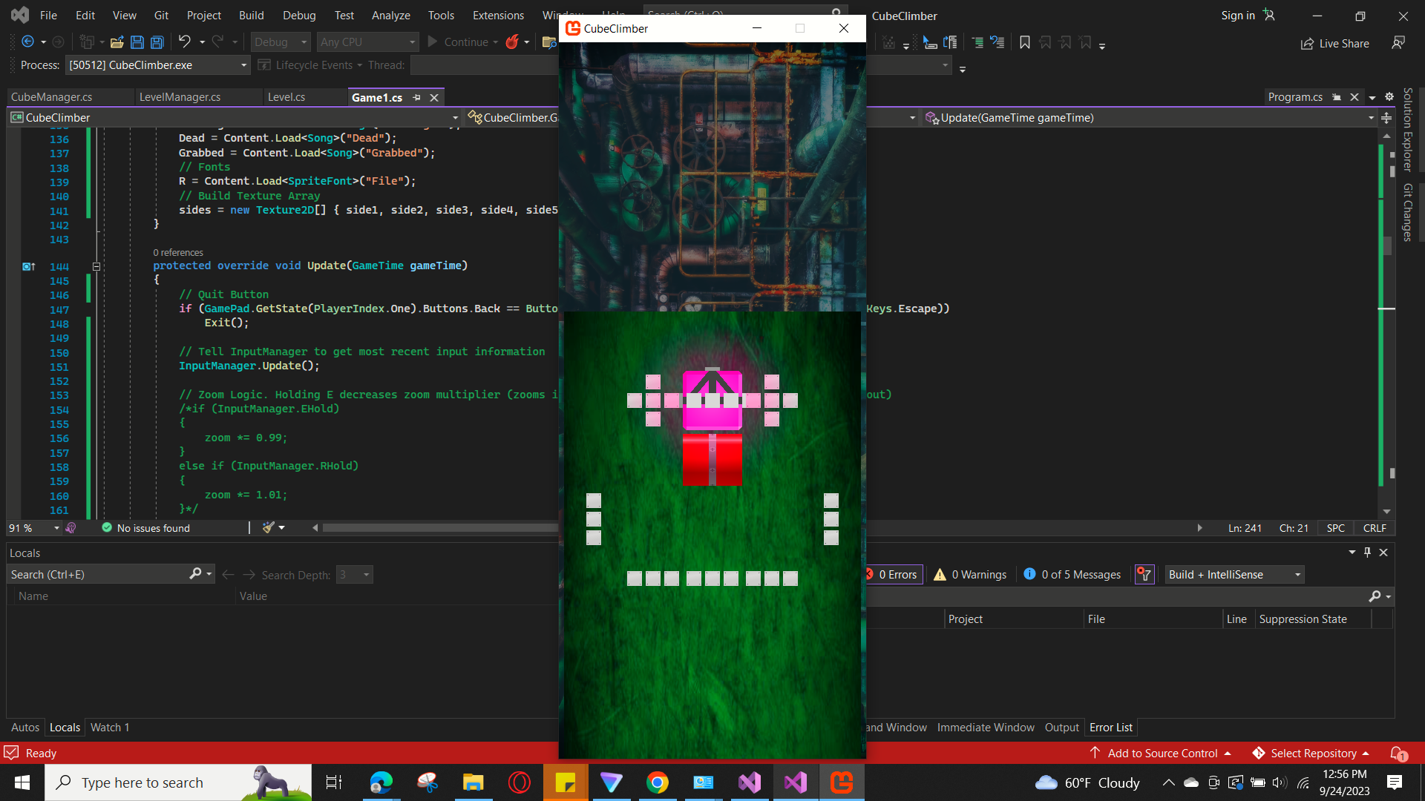Click the Save All icon
This screenshot has width=1425, height=801.
[x=157, y=42]
